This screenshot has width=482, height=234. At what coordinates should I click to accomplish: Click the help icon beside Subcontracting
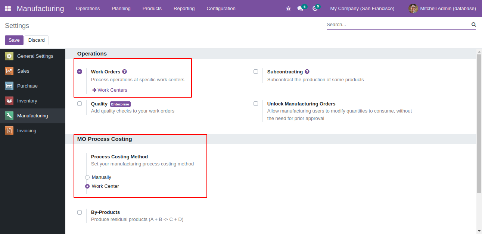[307, 72]
